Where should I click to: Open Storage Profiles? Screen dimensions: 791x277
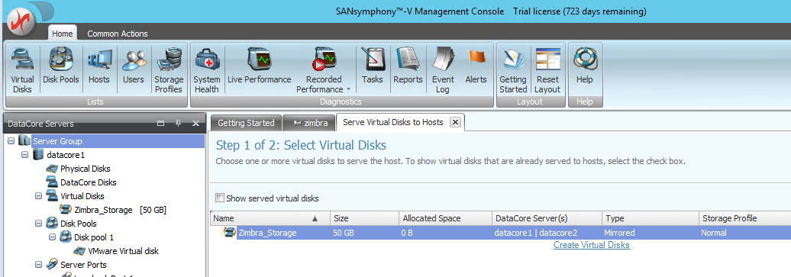click(169, 69)
